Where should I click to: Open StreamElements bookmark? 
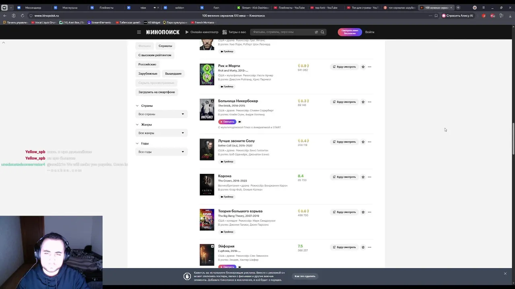(x=99, y=22)
